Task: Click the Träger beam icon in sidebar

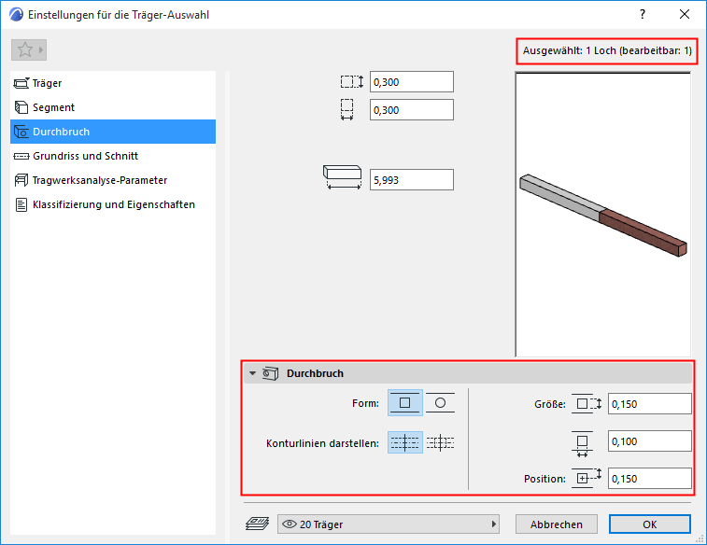Action: [21, 83]
